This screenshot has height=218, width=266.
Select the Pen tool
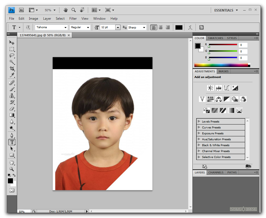point(12,135)
